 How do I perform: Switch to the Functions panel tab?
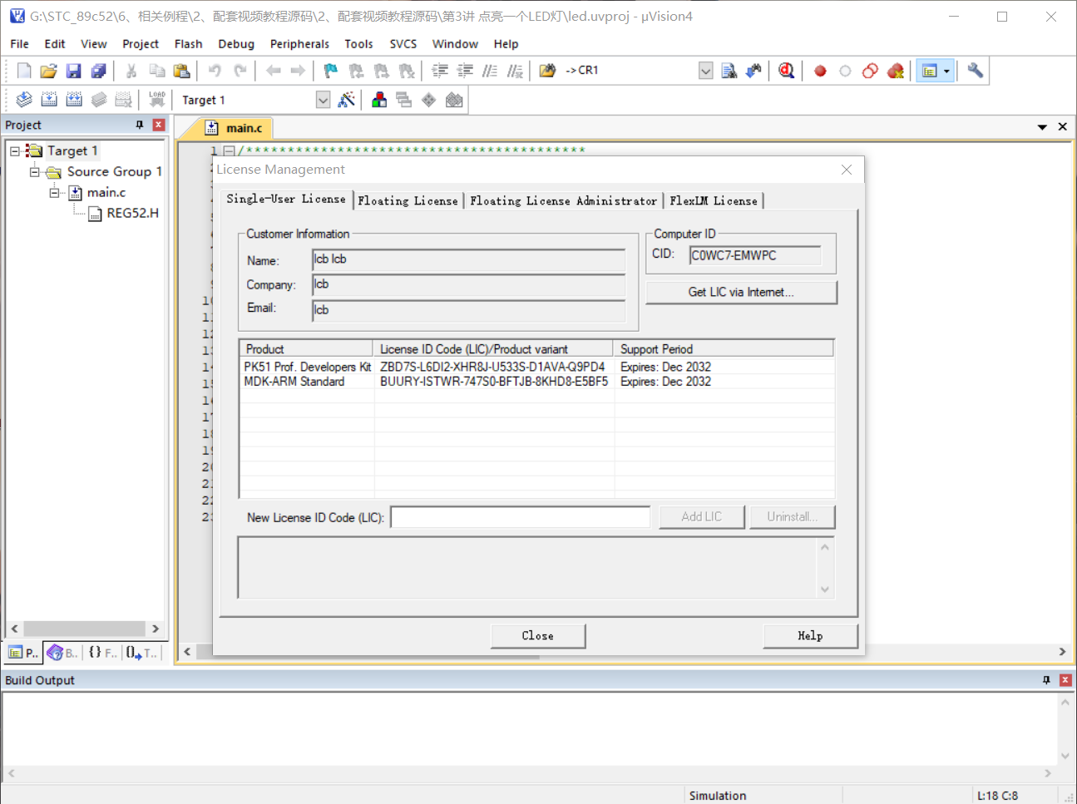[102, 654]
